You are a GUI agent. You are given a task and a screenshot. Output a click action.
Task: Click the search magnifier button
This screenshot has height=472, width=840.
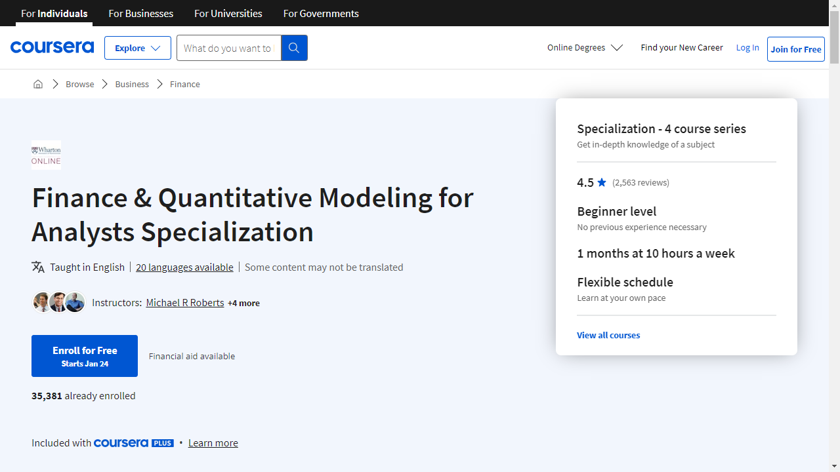tap(294, 48)
